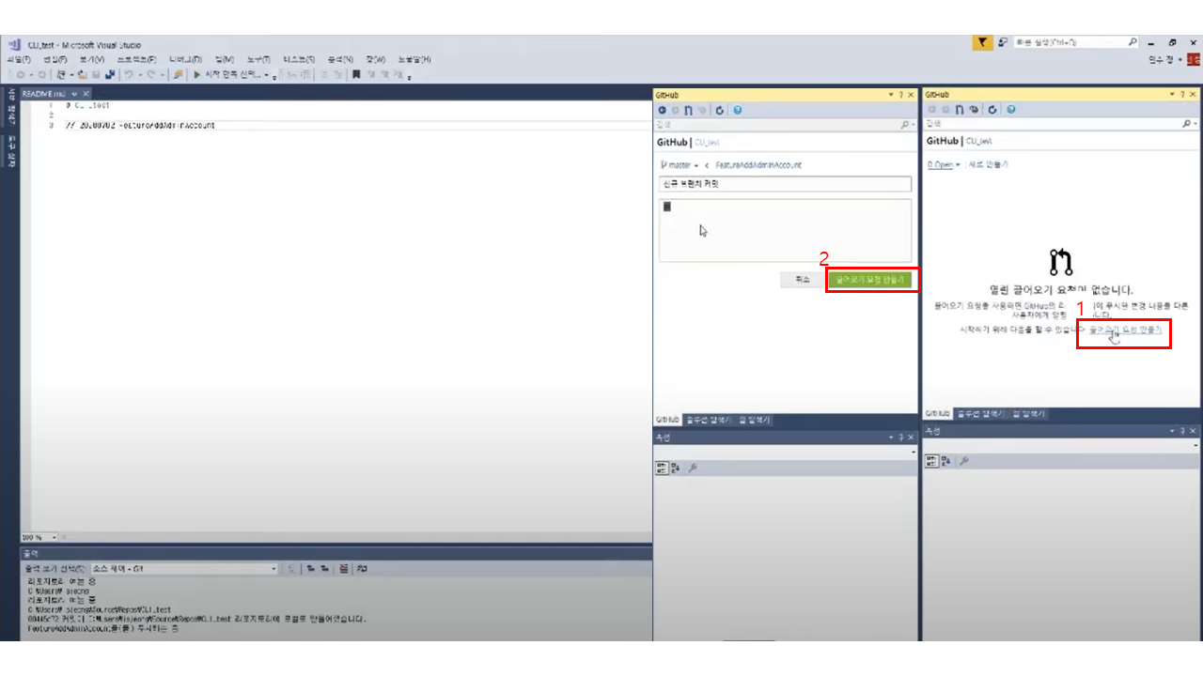Screen dimensions: 1203x676
Task: Click the create pull request link in right panel
Action: coord(1125,330)
